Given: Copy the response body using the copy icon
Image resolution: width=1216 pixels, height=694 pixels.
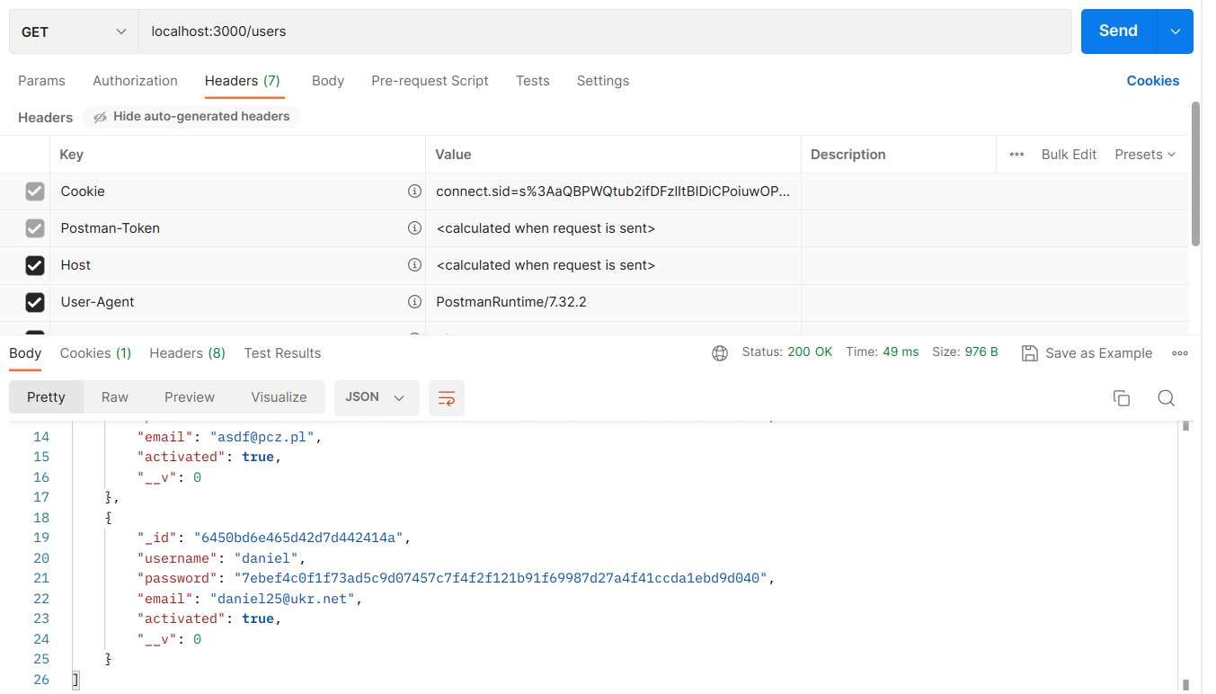Looking at the screenshot, I should point(1121,398).
